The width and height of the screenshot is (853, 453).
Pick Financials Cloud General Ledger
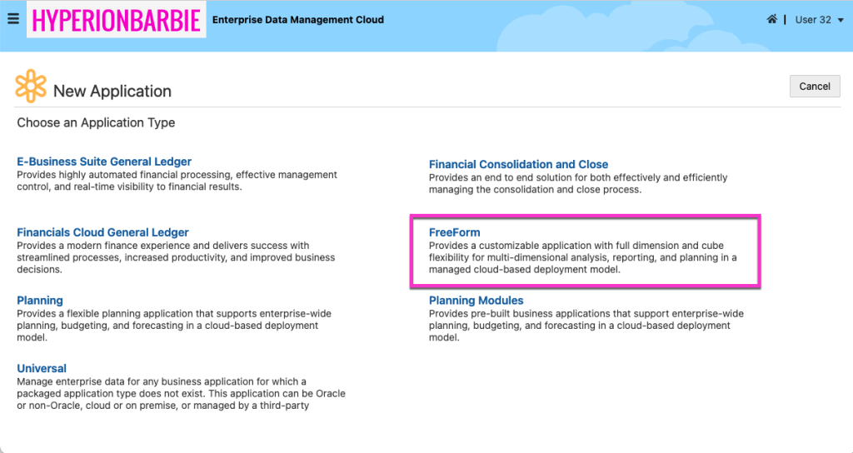click(x=102, y=232)
